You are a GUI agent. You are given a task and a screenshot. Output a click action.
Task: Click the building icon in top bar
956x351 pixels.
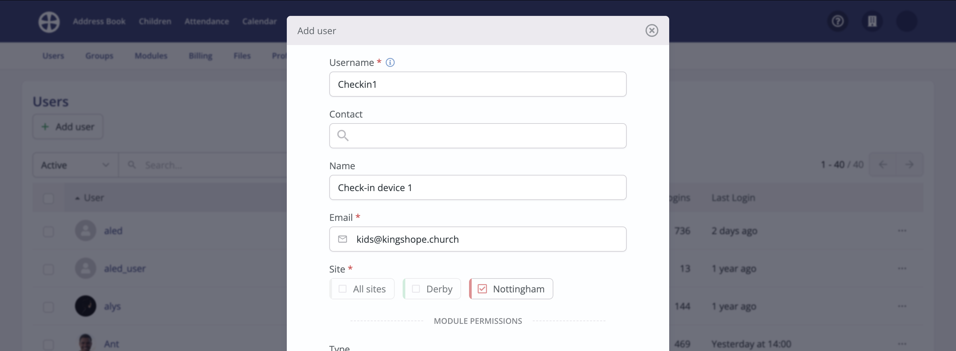[872, 21]
